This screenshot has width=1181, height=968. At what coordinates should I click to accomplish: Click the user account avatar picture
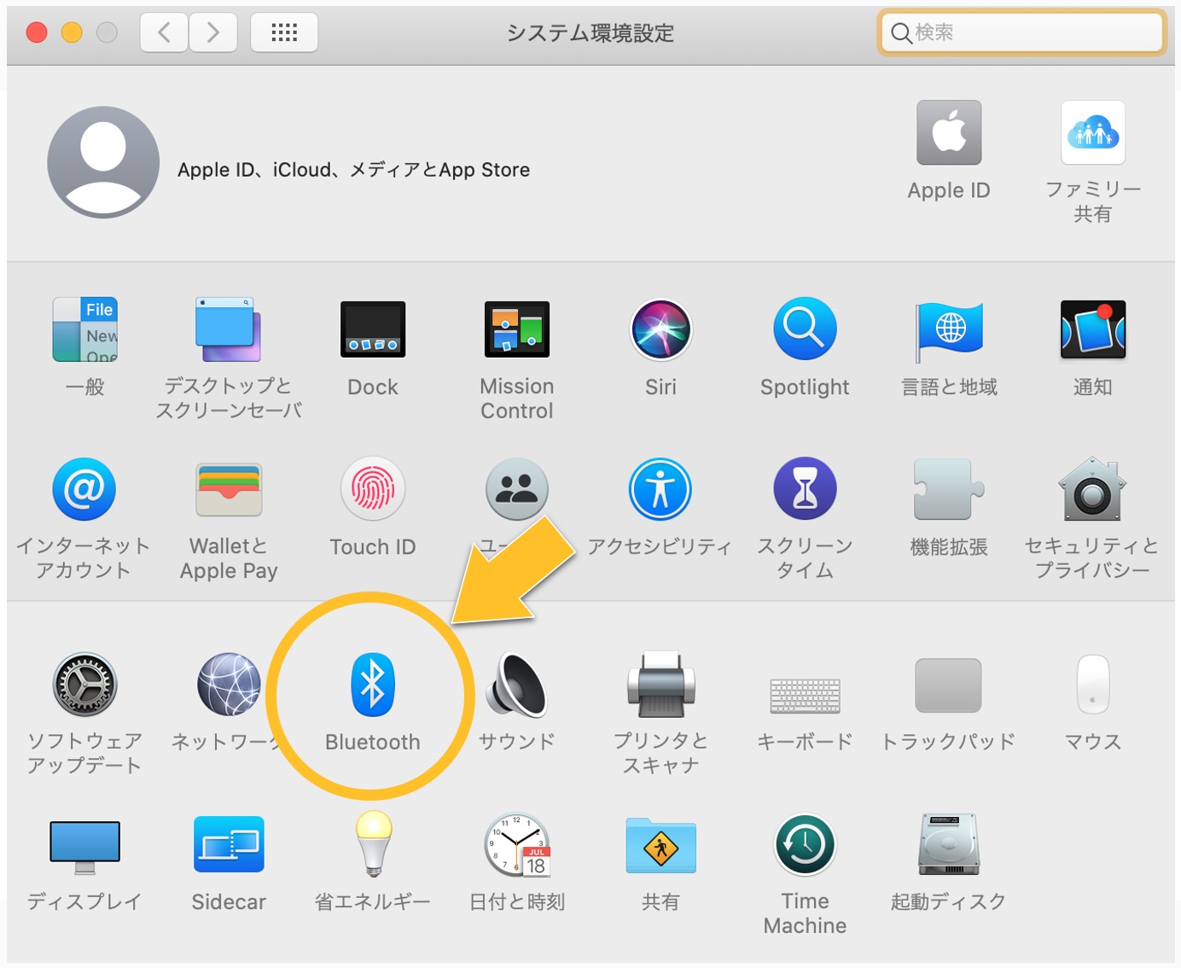tap(103, 162)
